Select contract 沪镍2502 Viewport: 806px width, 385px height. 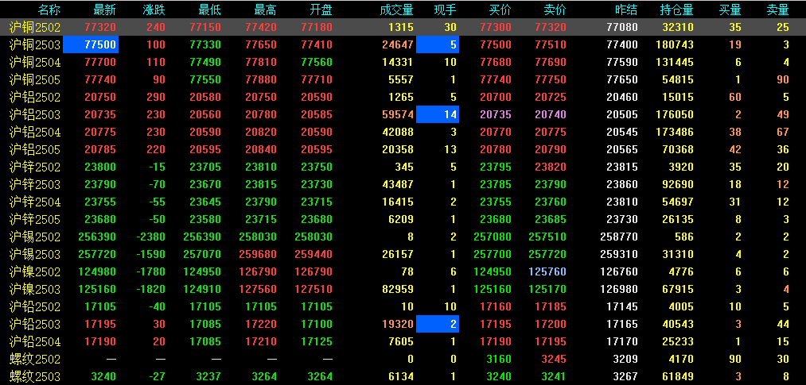coord(35,271)
